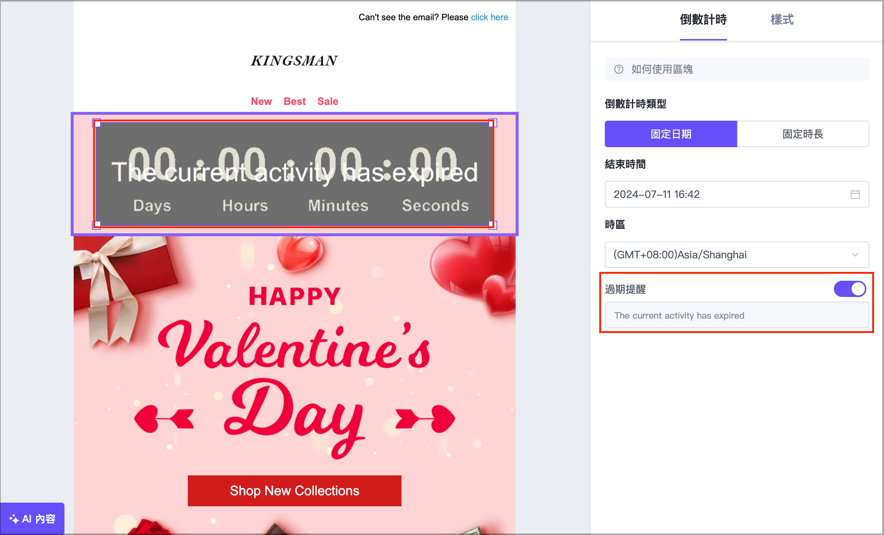Click the Shop New Collections button
Screen dimensions: 884x535
click(294, 490)
